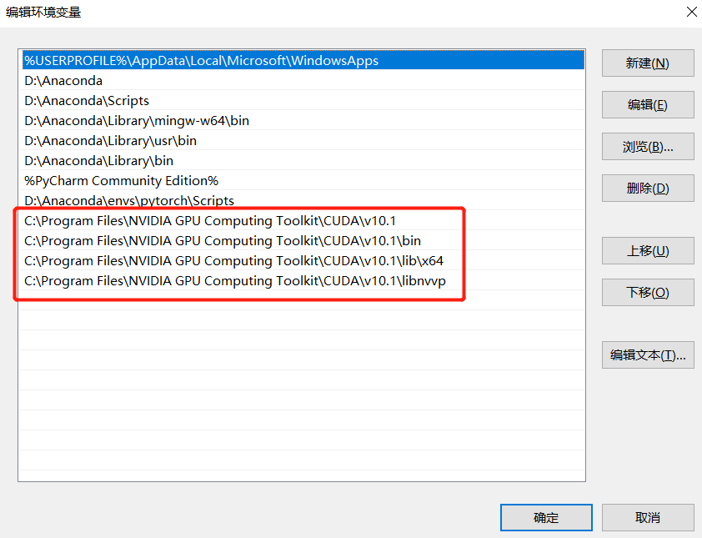
Task: Open 浏览(B)... folder browser
Action: (648, 147)
